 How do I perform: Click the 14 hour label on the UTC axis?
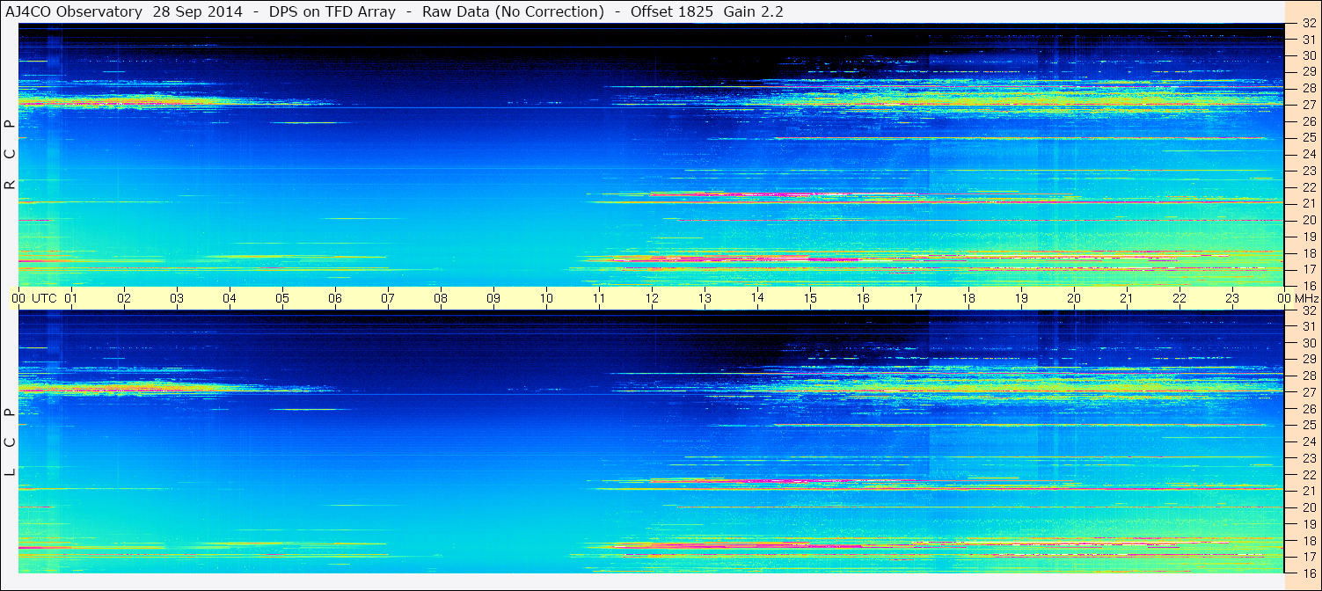pyautogui.click(x=757, y=298)
